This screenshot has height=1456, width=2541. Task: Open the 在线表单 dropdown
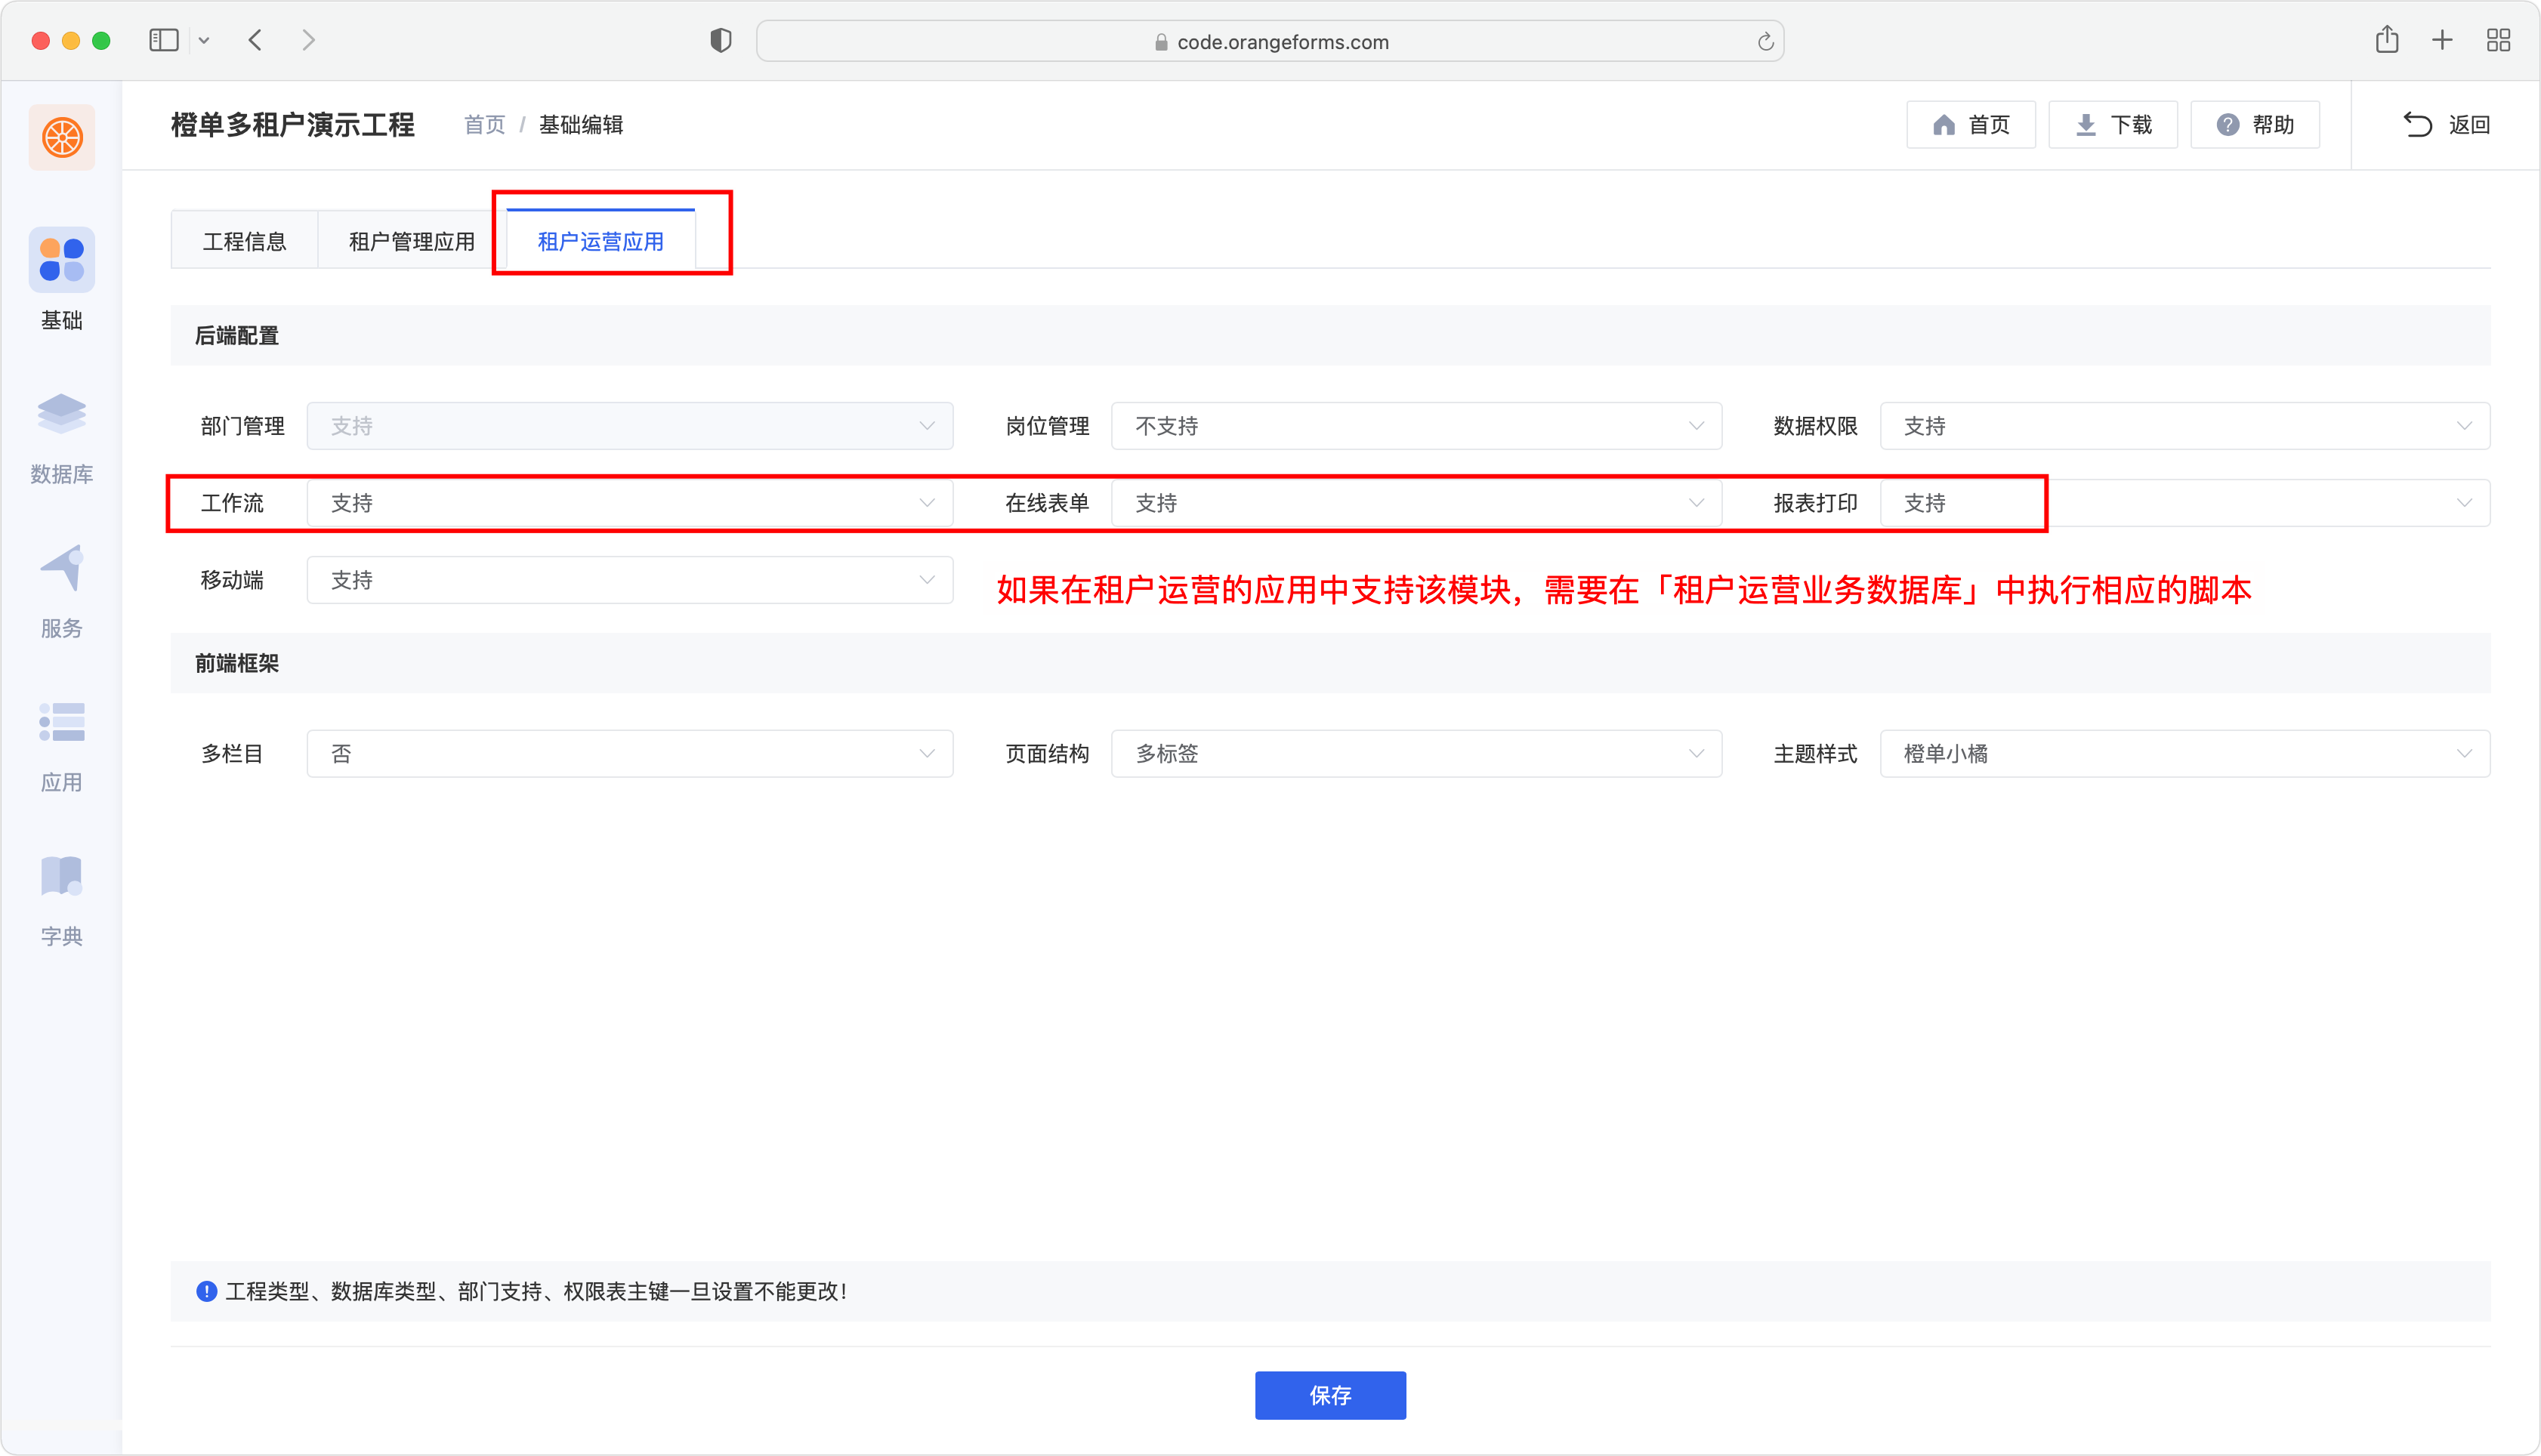pos(1416,503)
